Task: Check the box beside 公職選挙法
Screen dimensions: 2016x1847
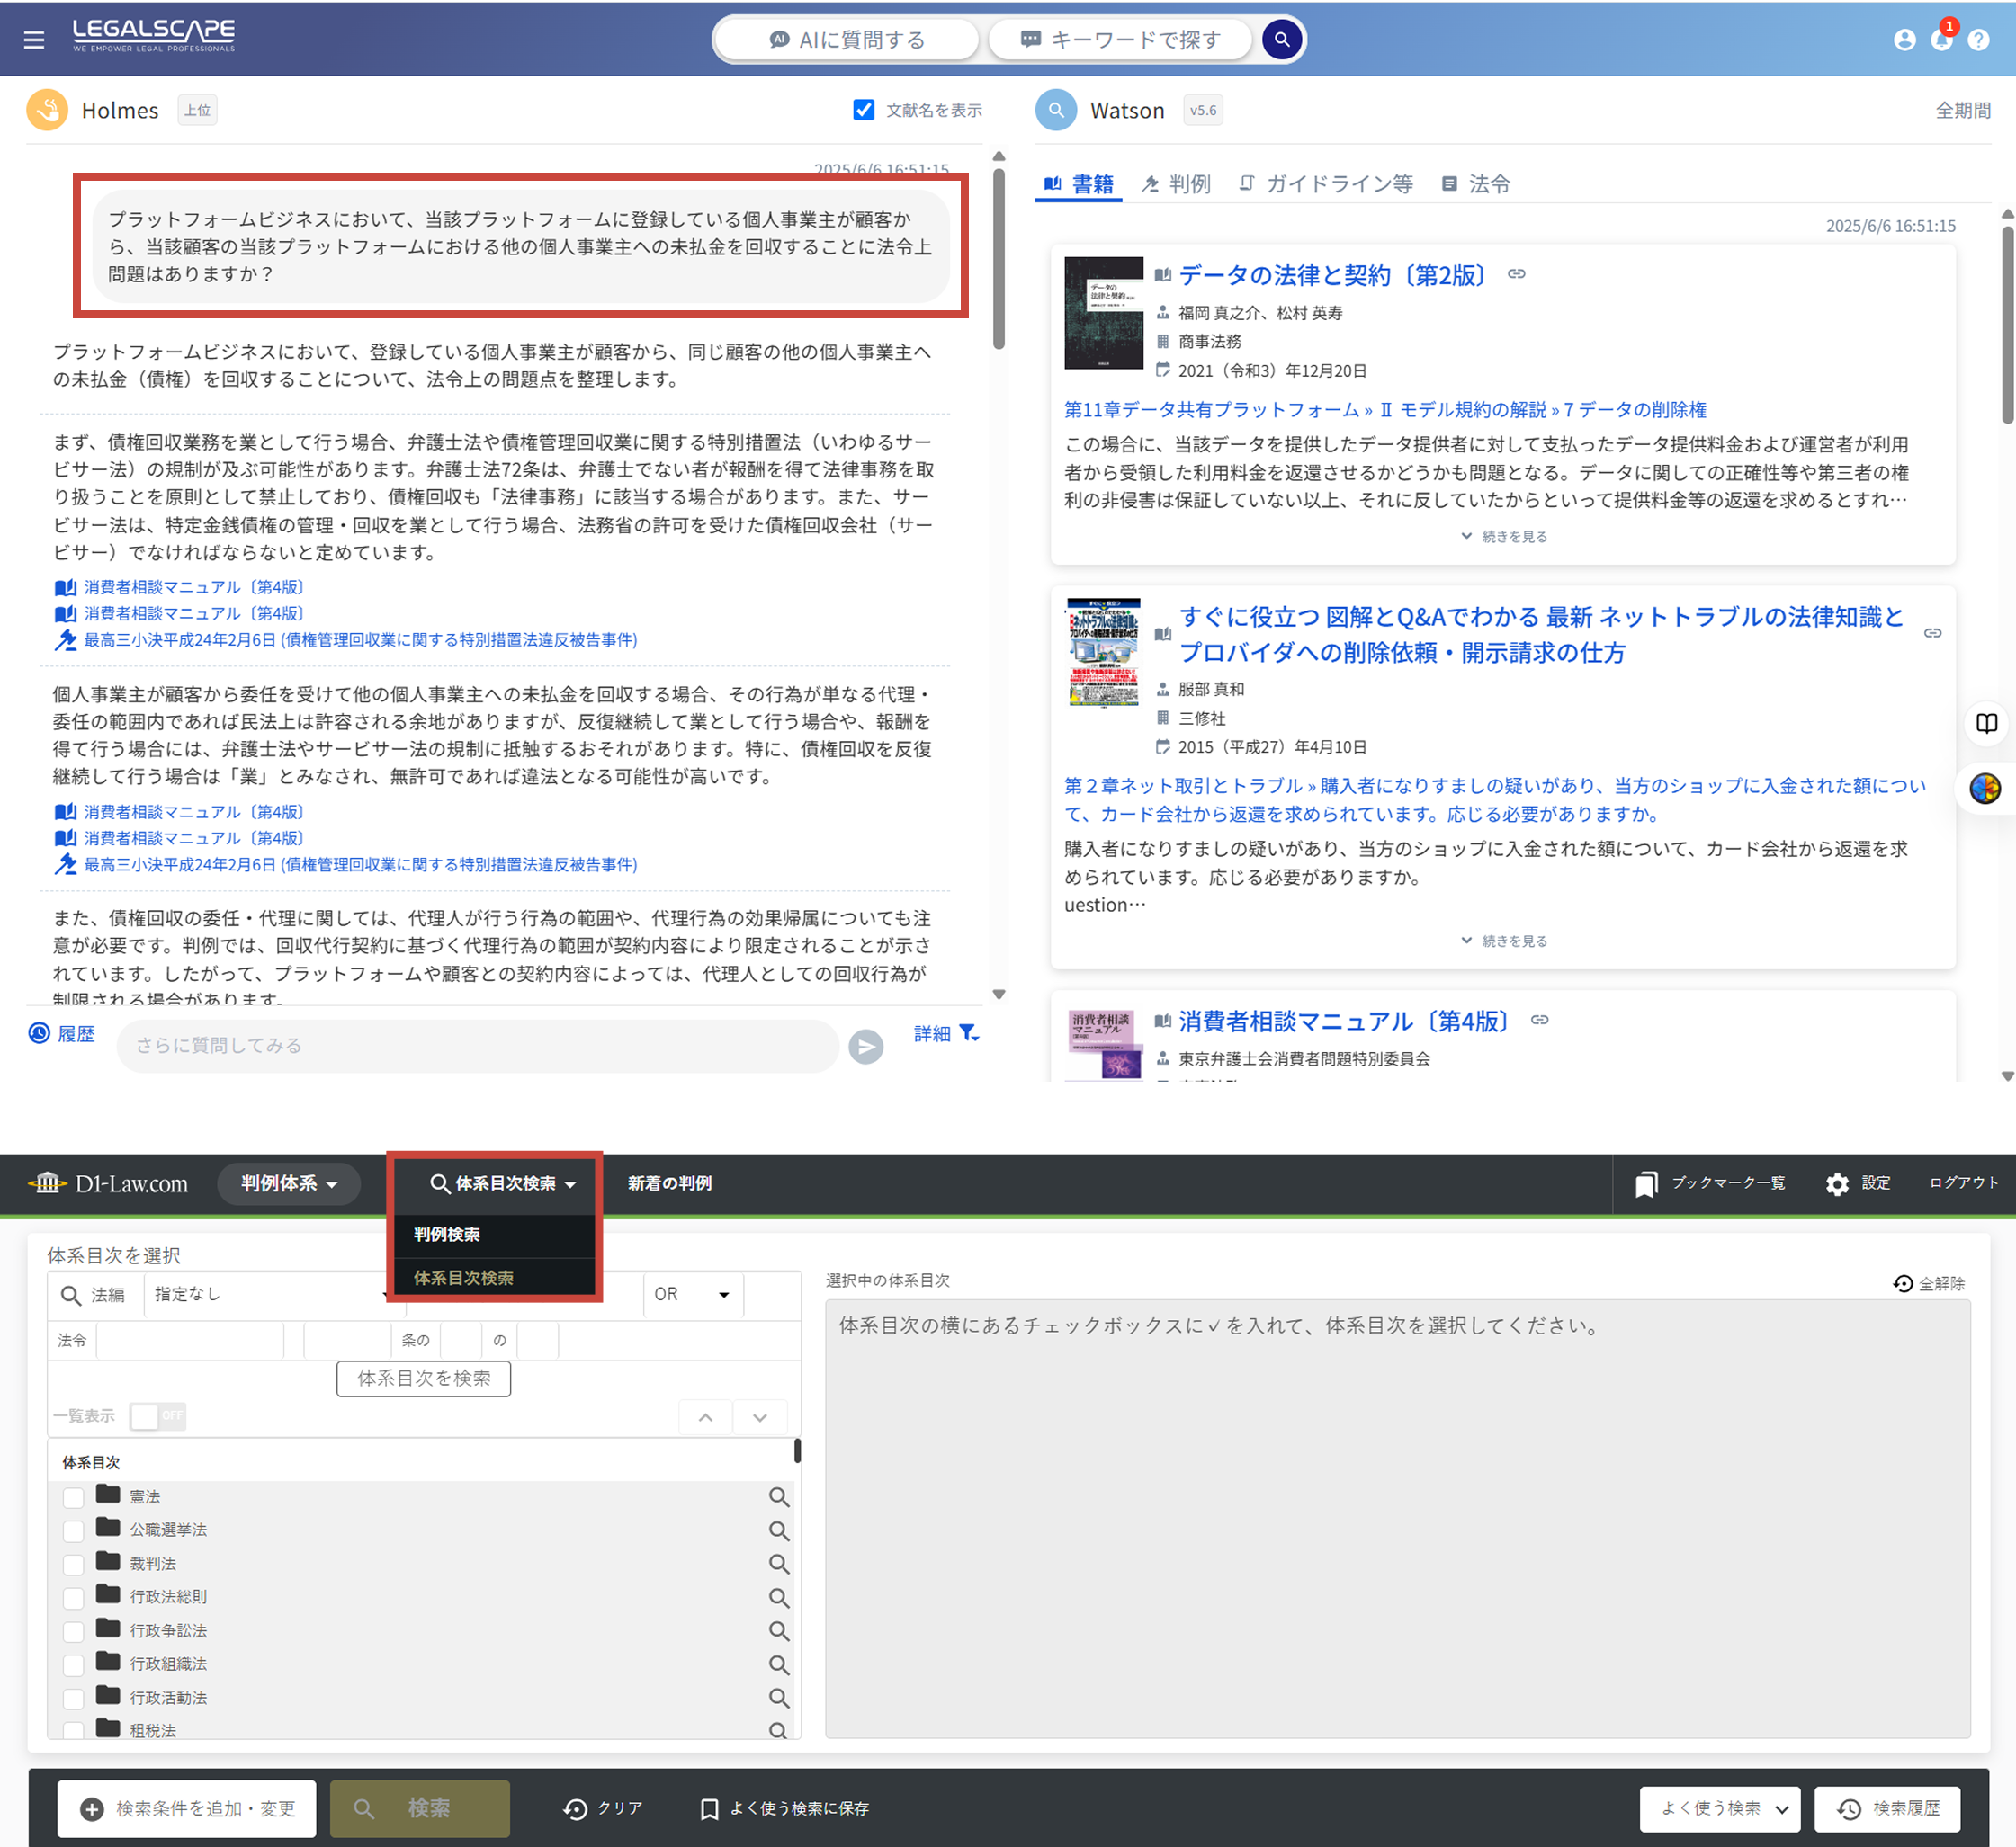Action: tap(73, 1531)
